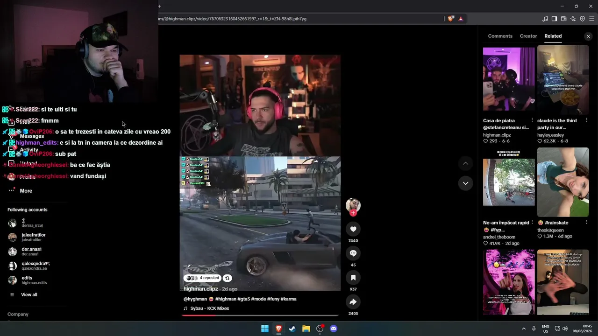
Task: Click the @hyghman mention in the caption
Action: [x=195, y=299]
